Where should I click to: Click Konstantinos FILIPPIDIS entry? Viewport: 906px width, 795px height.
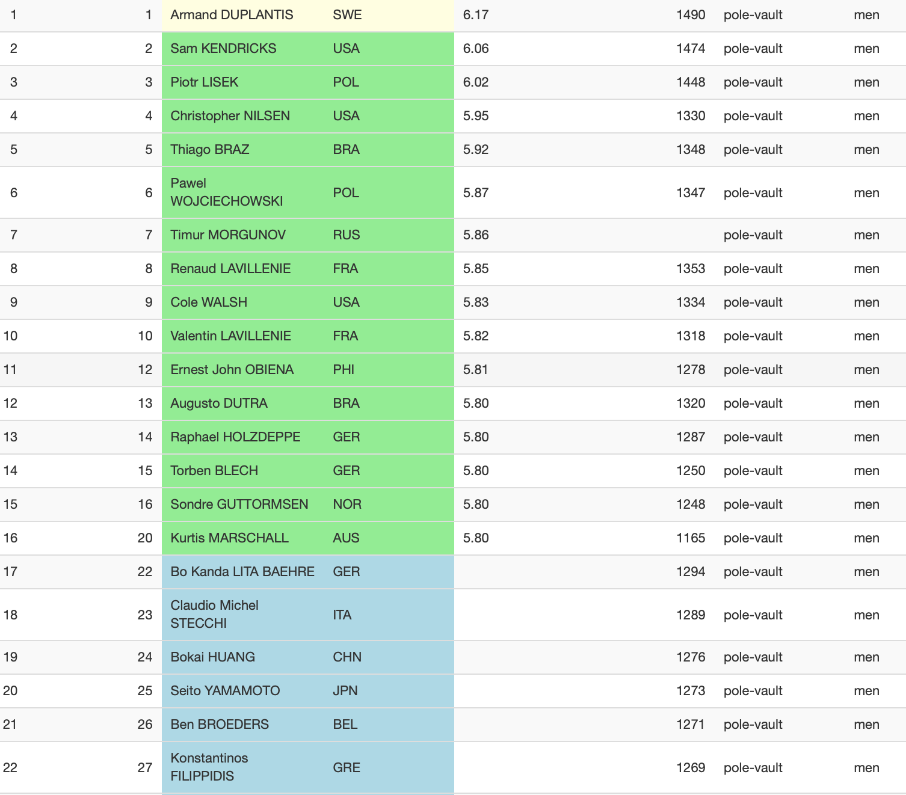click(209, 767)
